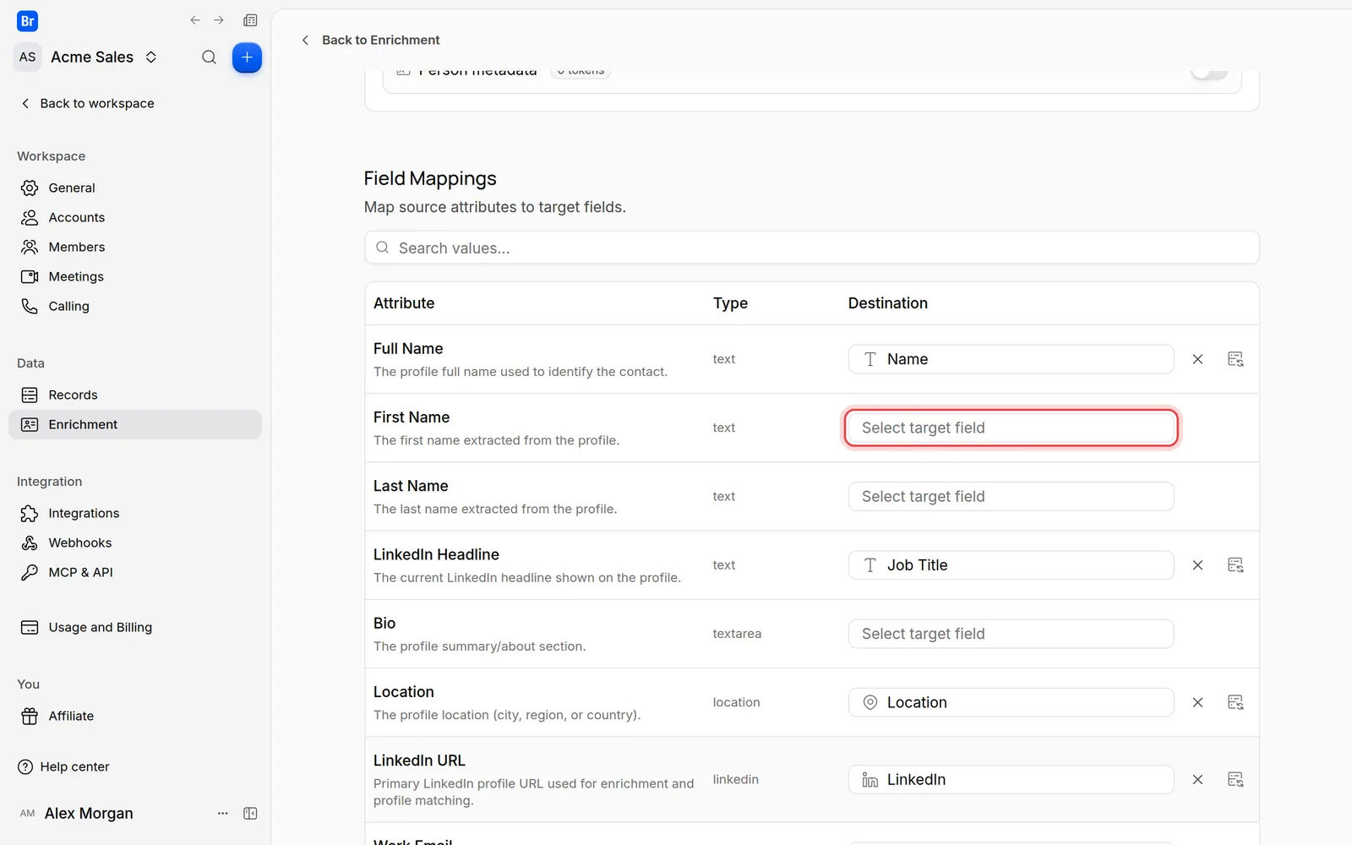Image resolution: width=1352 pixels, height=845 pixels.
Task: Change the Location destination dropdown
Action: click(x=1011, y=702)
